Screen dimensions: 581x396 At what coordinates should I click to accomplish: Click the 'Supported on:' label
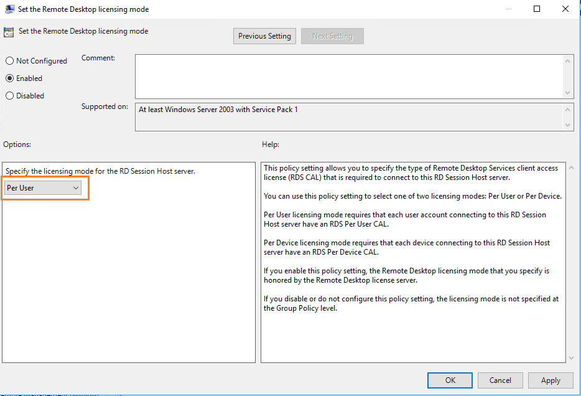pyautogui.click(x=105, y=106)
